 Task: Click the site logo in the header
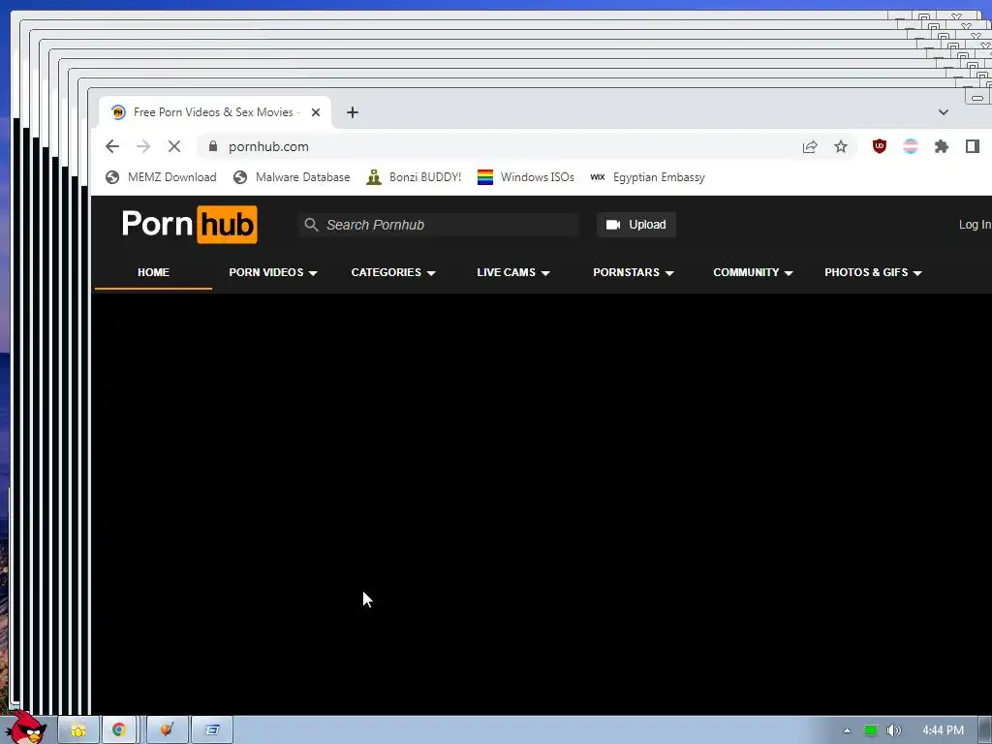coord(189,224)
